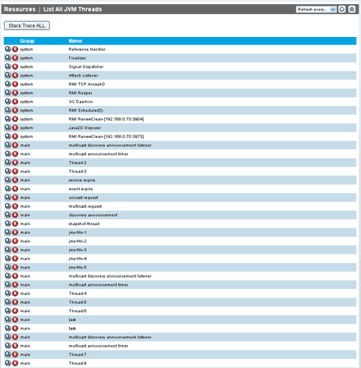View stack trace icon for Signal Dispatcher
Image resolution: width=361 pixels, height=368 pixels.
point(8,67)
